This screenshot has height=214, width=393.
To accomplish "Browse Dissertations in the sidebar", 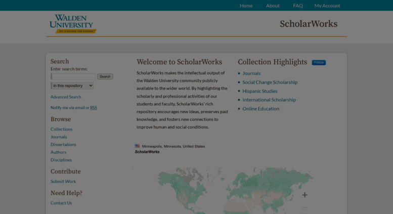I will tap(63, 144).
